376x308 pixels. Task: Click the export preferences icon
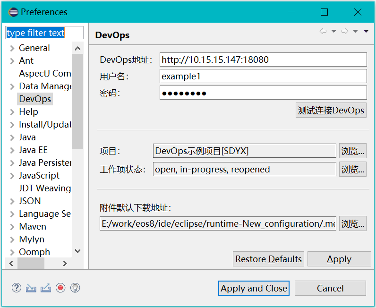(x=46, y=288)
